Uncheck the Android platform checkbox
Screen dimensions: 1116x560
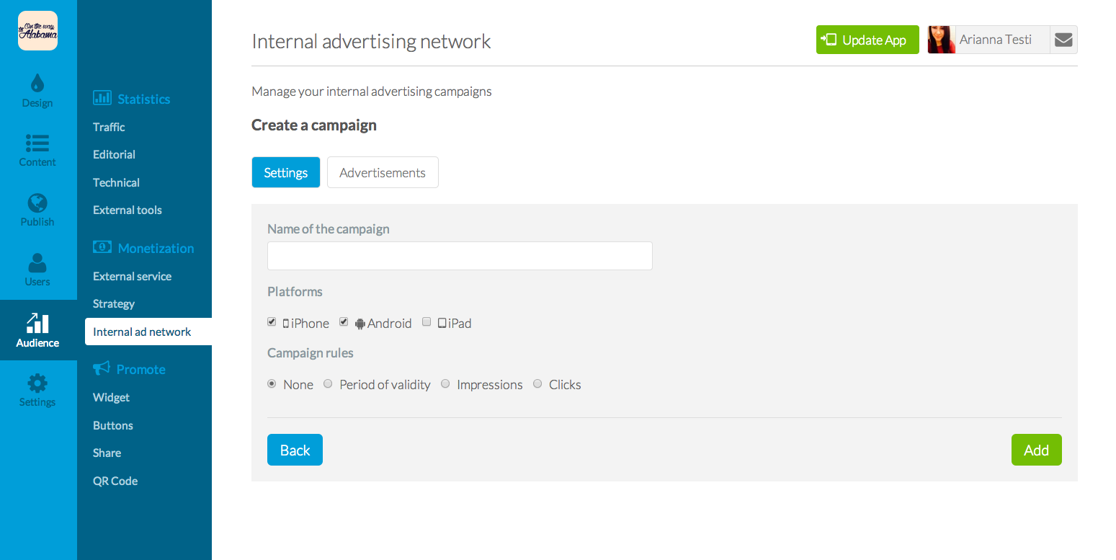point(344,322)
